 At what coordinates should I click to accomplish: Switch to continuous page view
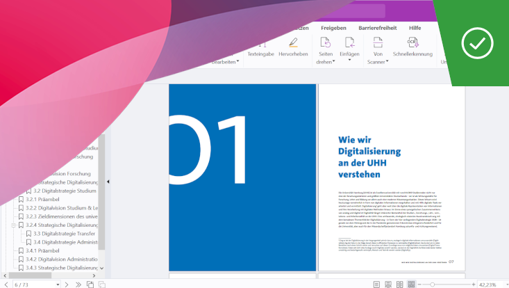click(x=388, y=285)
